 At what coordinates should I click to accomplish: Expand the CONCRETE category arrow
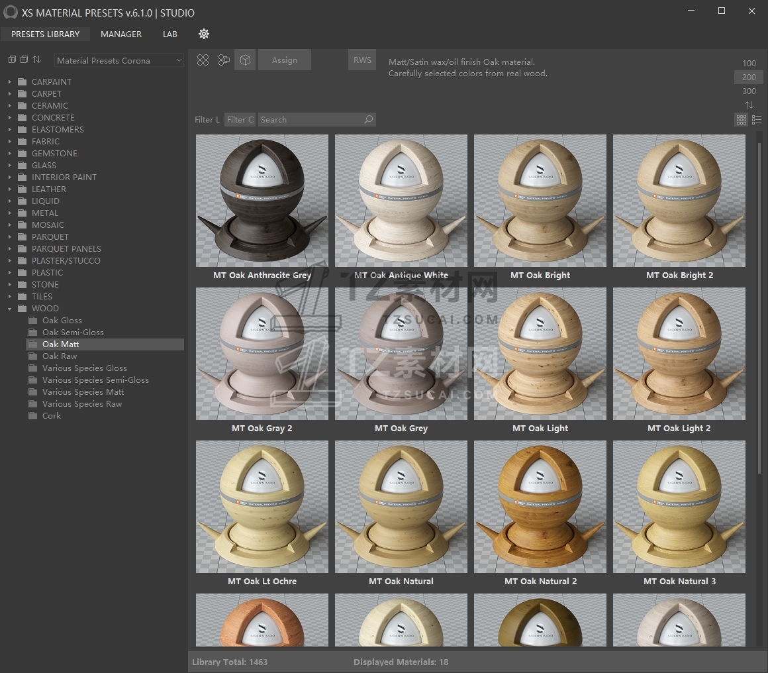click(x=9, y=118)
